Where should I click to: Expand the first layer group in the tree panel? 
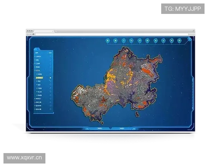(x=35, y=56)
